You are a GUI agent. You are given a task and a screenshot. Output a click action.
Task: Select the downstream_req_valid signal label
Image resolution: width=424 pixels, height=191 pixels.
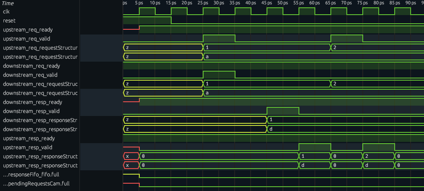31,75
